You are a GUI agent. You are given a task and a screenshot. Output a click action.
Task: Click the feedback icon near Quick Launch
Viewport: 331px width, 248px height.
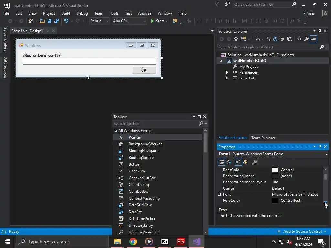point(227,4)
